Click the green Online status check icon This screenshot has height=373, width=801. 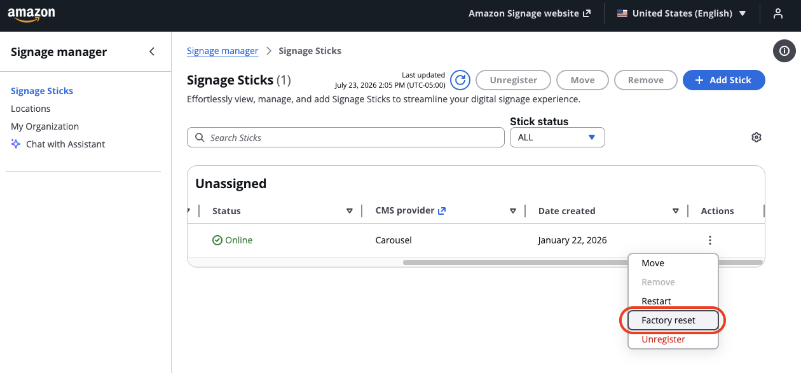[217, 240]
